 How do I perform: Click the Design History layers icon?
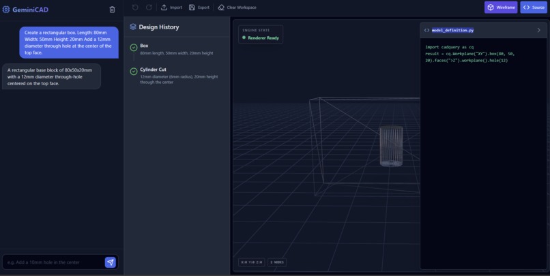[133, 27]
